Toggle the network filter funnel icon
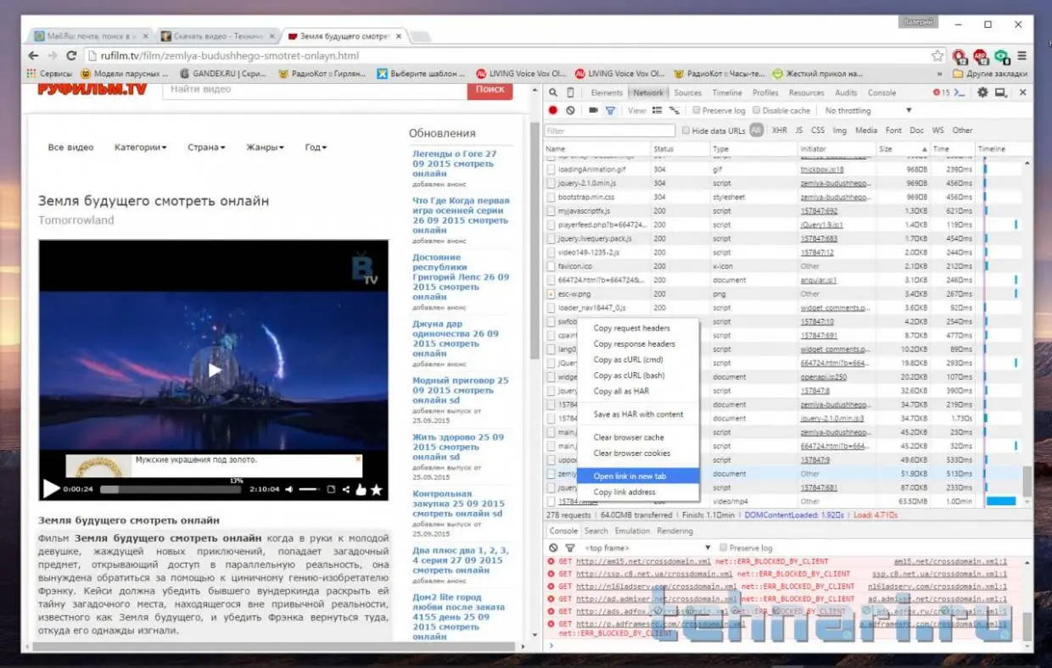This screenshot has height=668, width=1052. point(610,111)
